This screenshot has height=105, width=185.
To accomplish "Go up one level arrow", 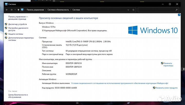I will (18, 10).
